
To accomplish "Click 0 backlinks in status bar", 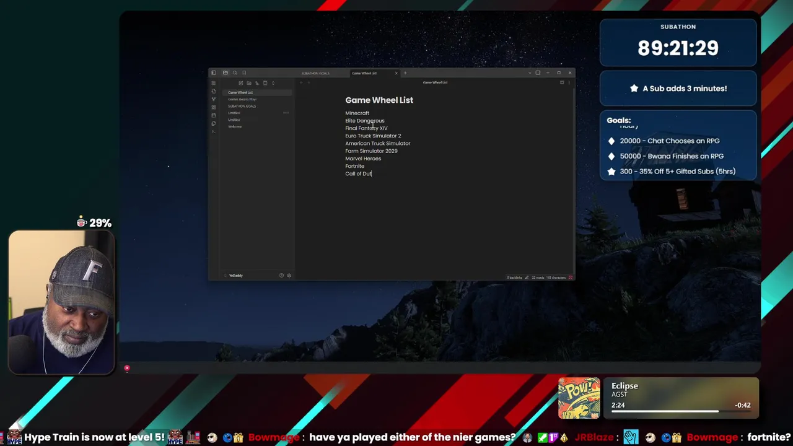I will point(515,278).
